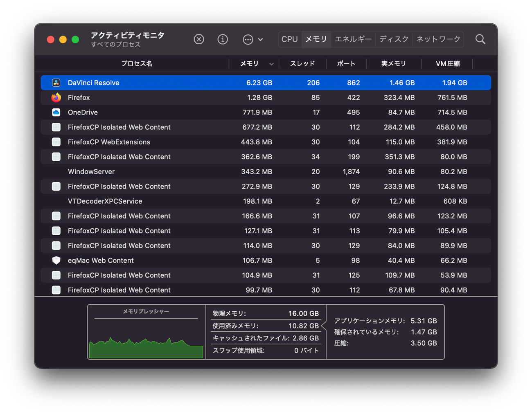Click the FirefoxCP WebExtensions icon
The height and width of the screenshot is (414, 532).
point(56,142)
